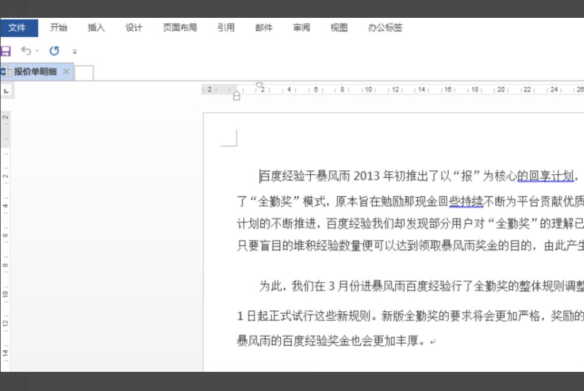Click the 报价单明细 document tab
Image resolution: width=584 pixels, height=391 pixels.
point(35,72)
